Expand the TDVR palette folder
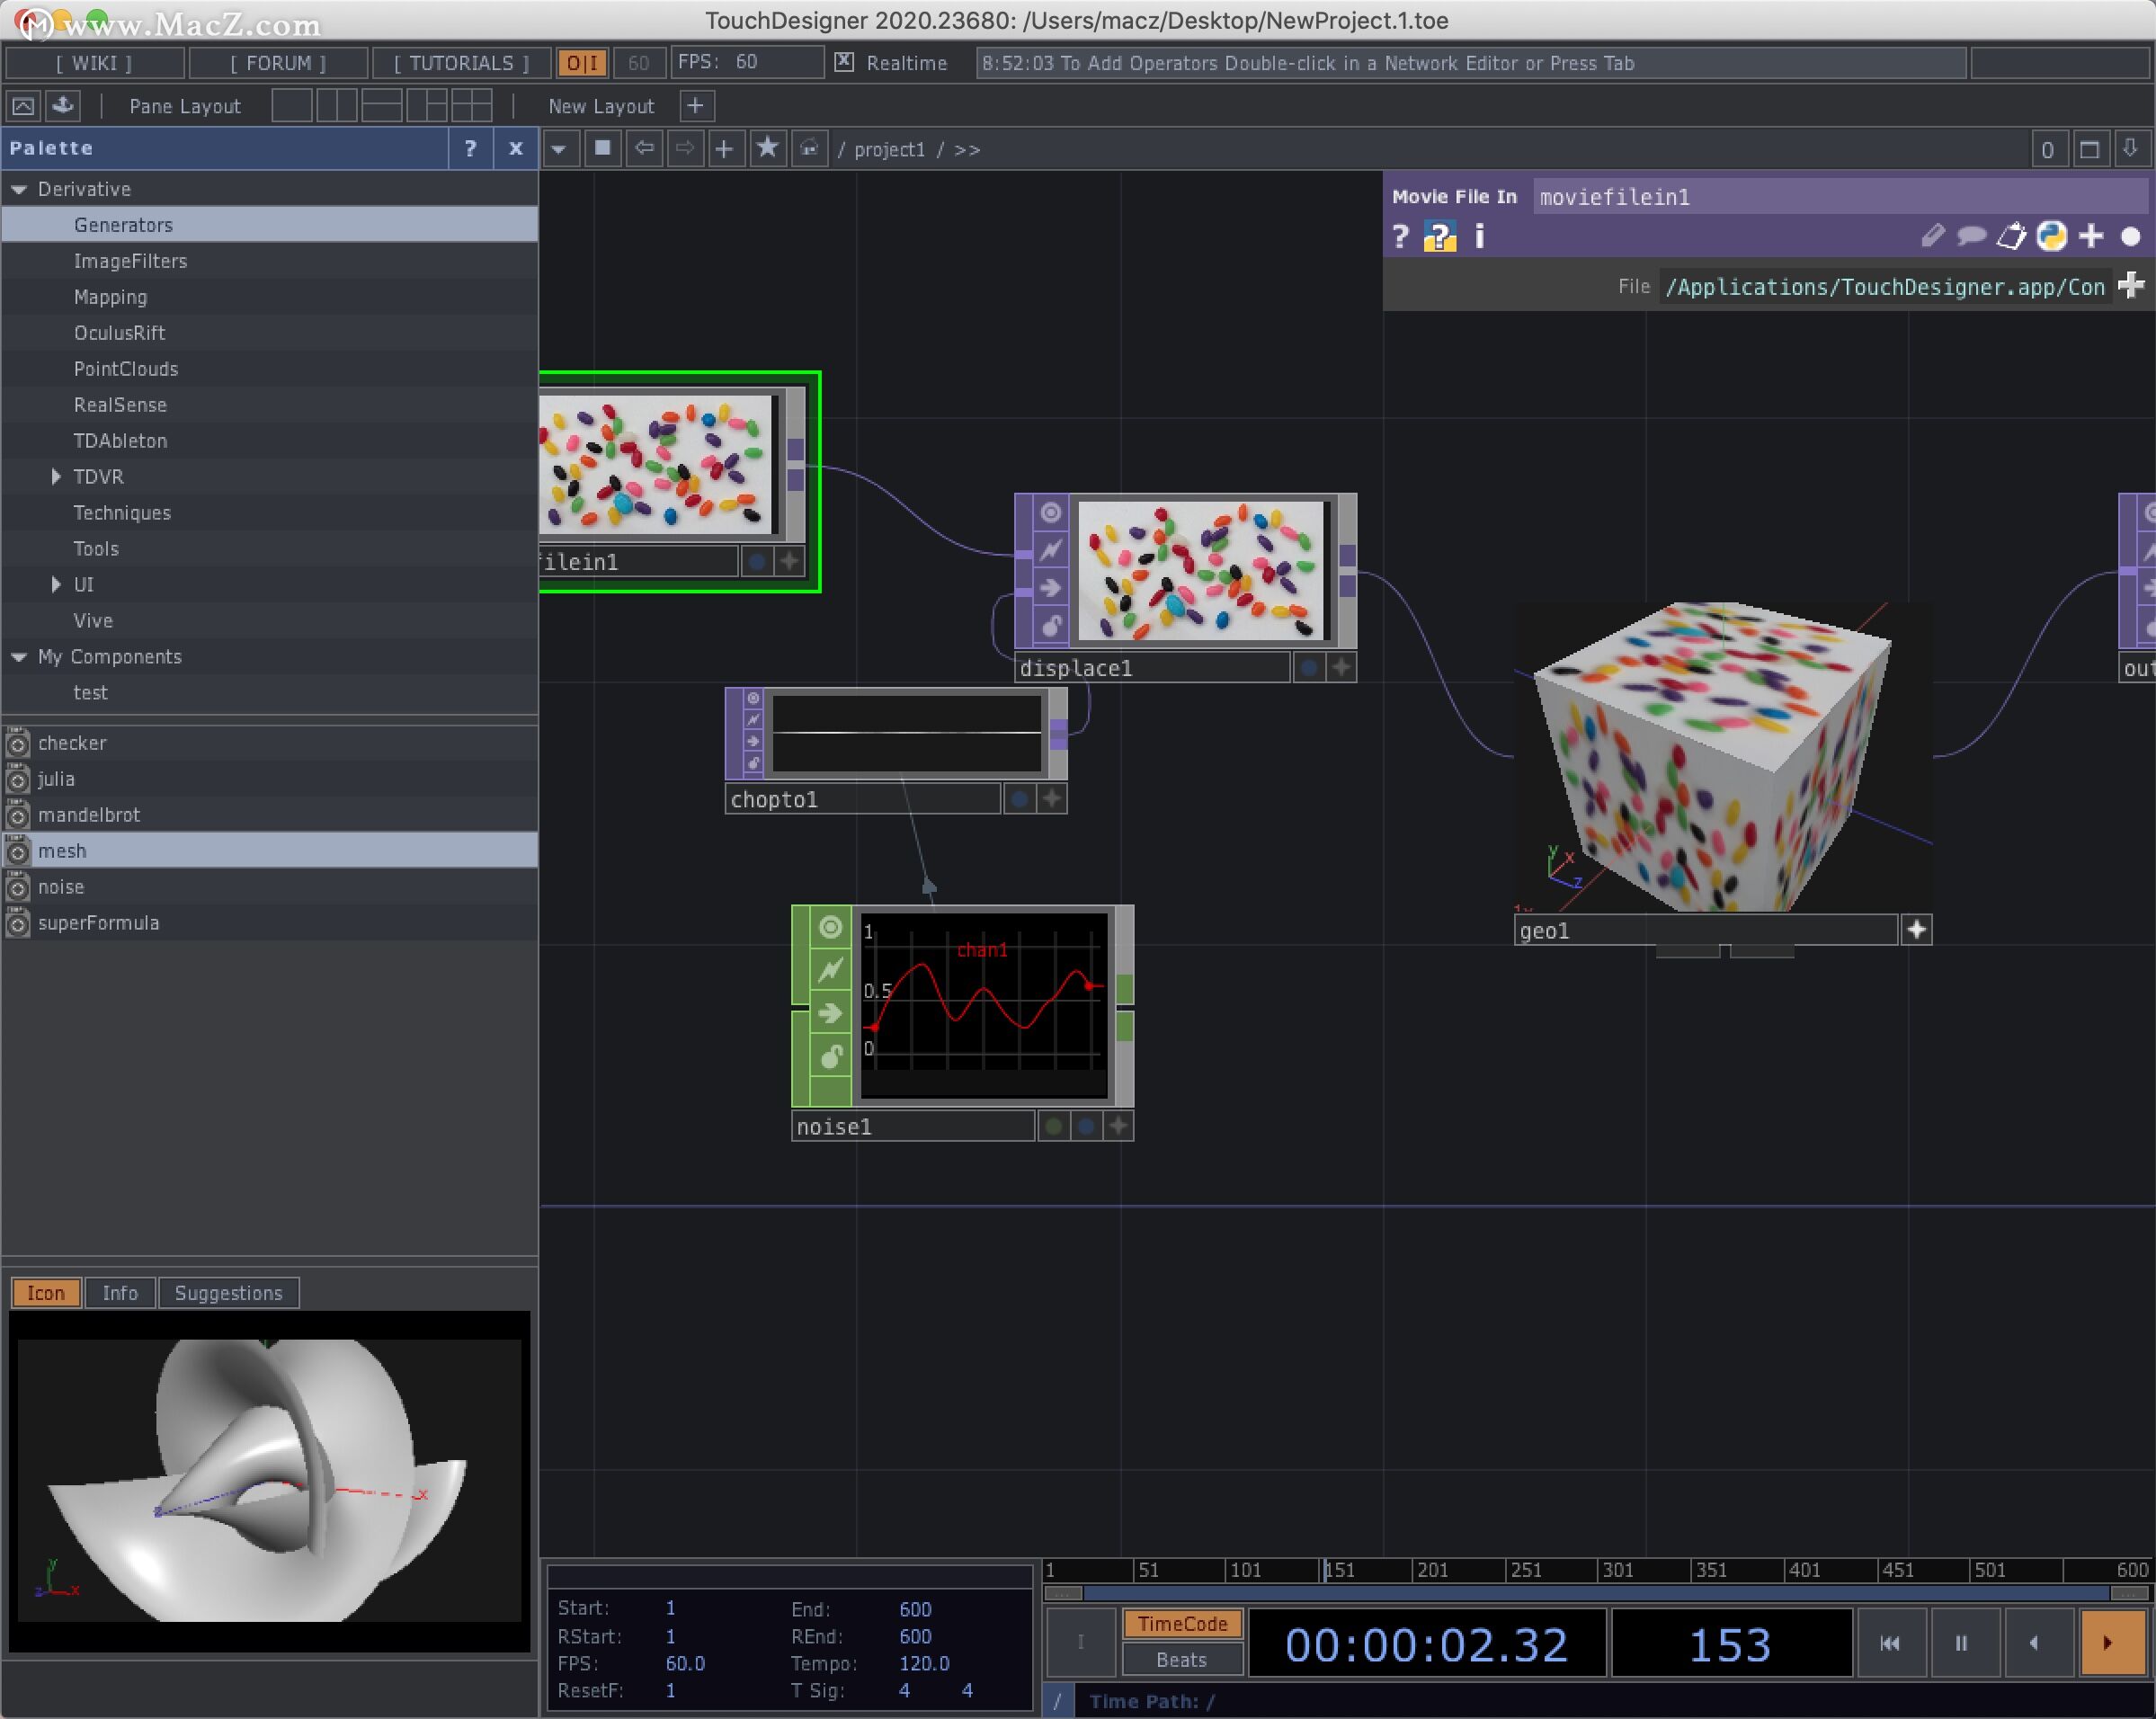2156x1719 pixels. [x=56, y=477]
